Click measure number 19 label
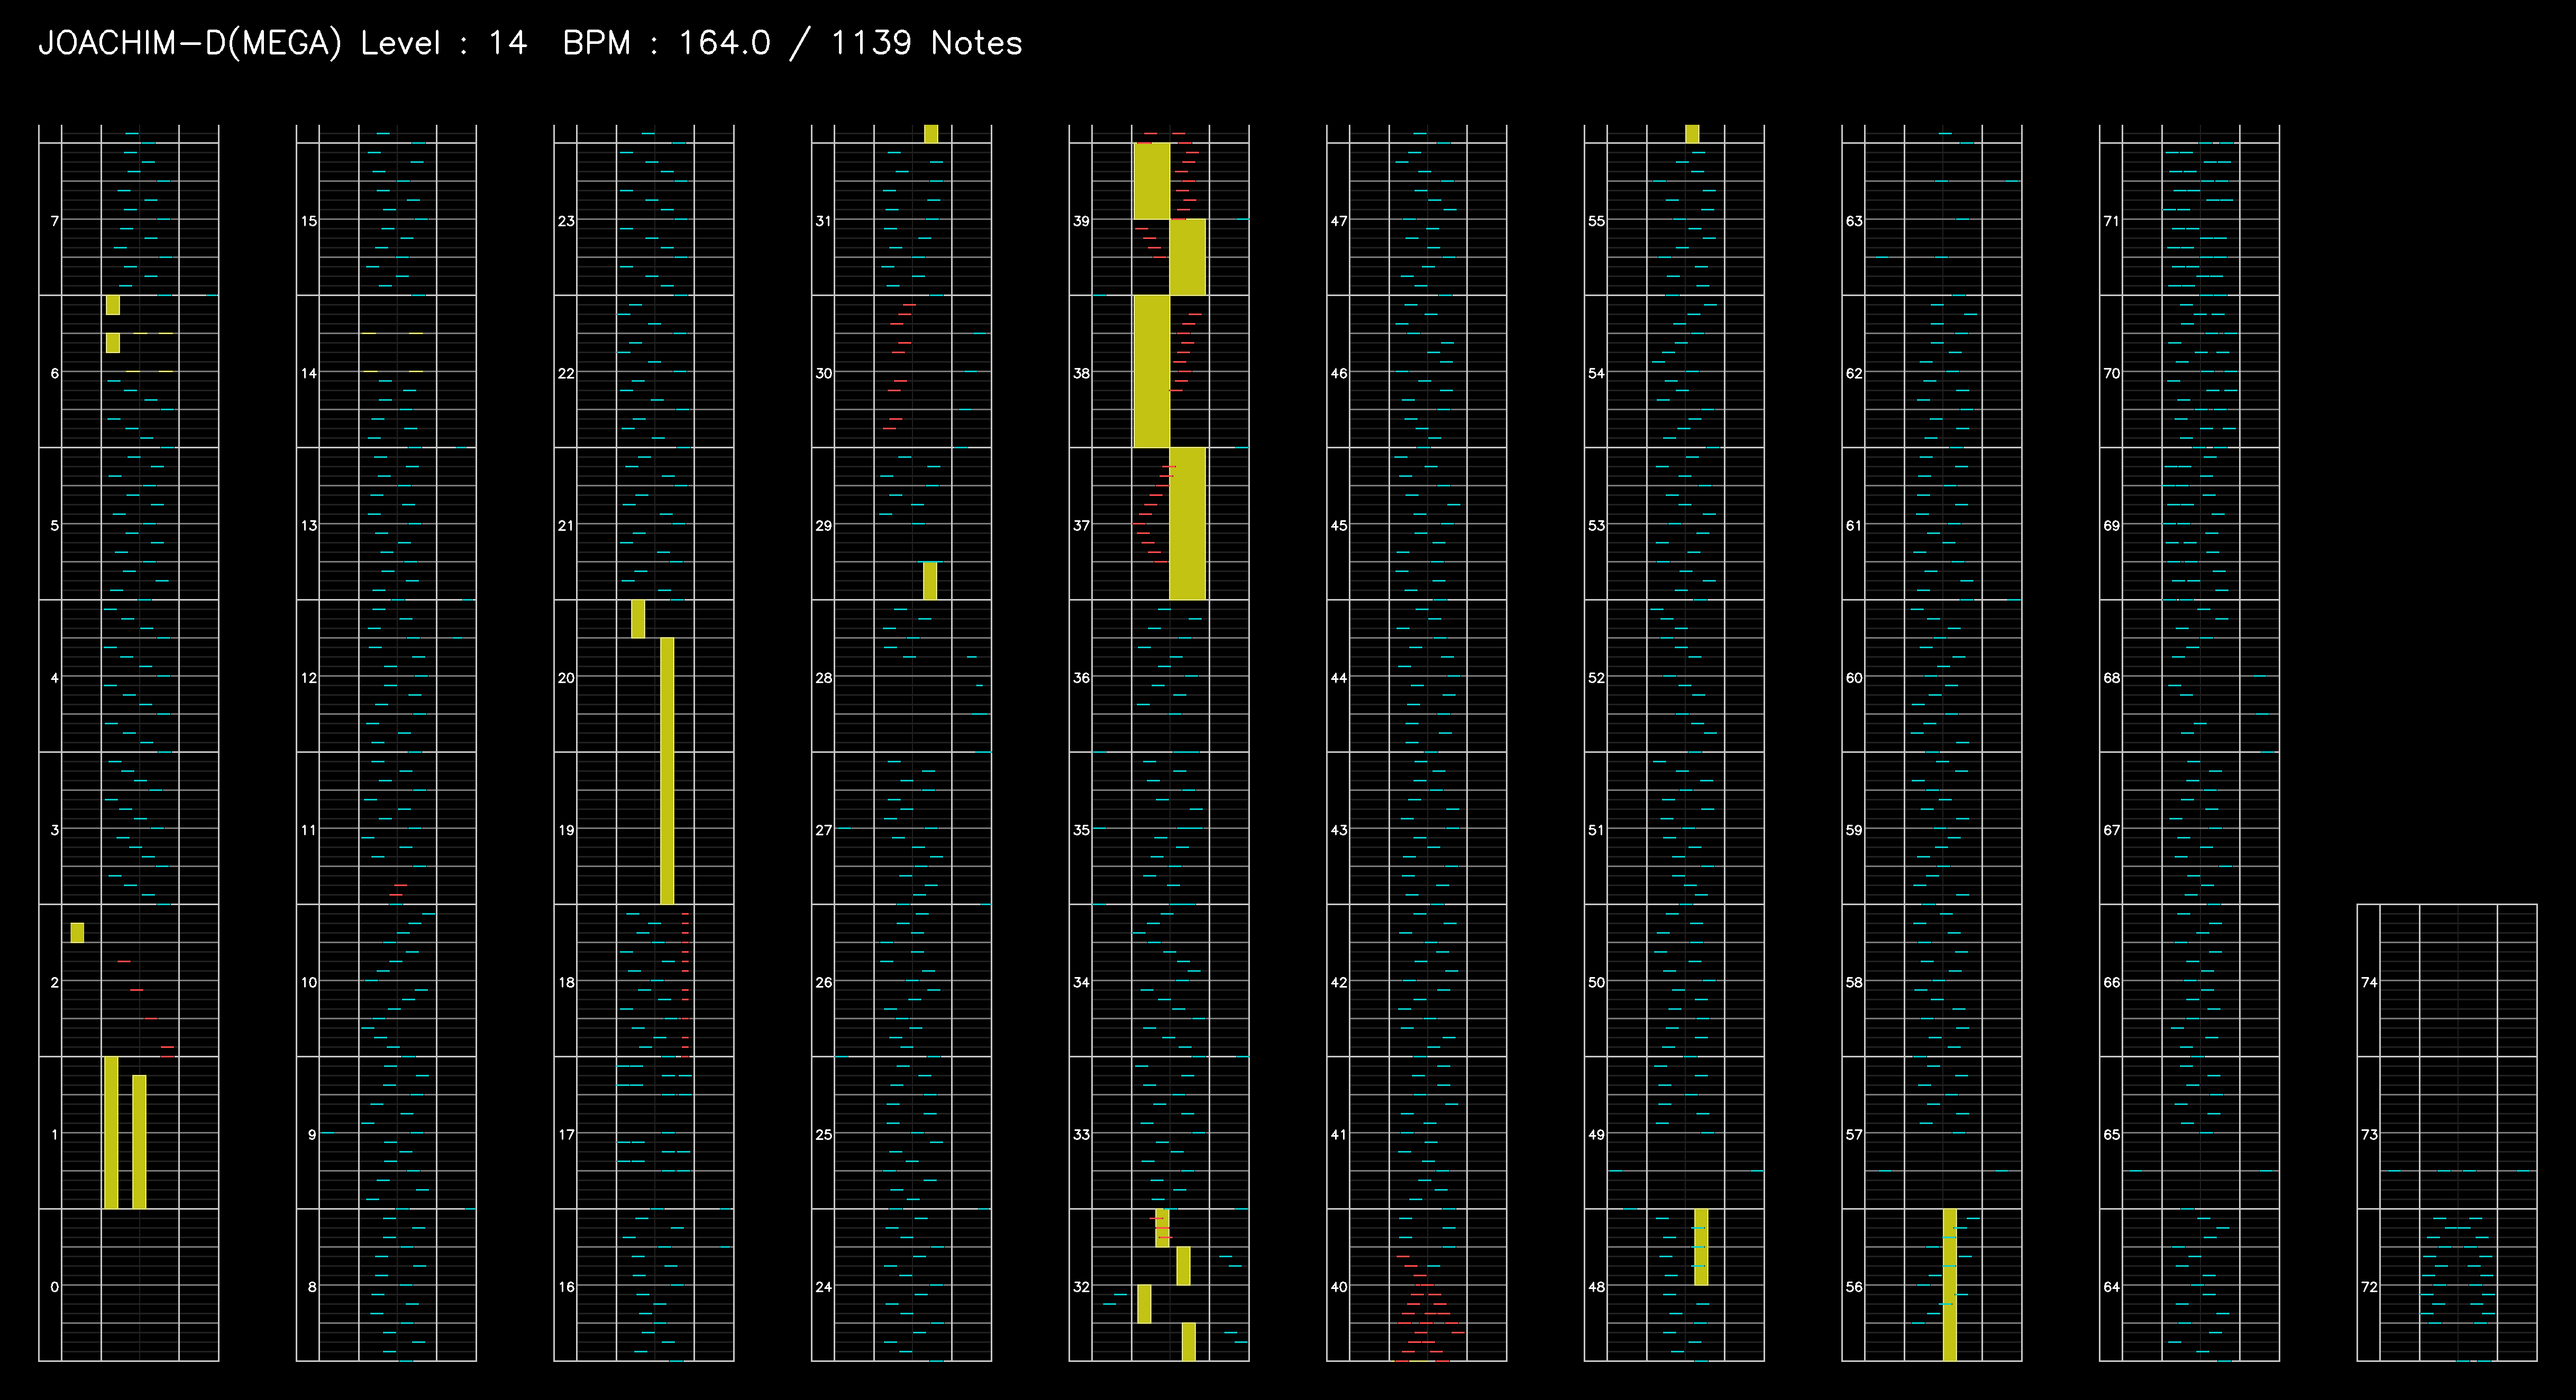2576x1400 pixels. pyautogui.click(x=566, y=830)
